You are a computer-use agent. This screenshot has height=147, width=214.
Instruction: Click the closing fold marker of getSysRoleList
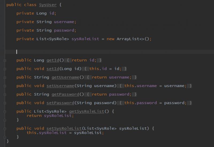(x=5, y=120)
